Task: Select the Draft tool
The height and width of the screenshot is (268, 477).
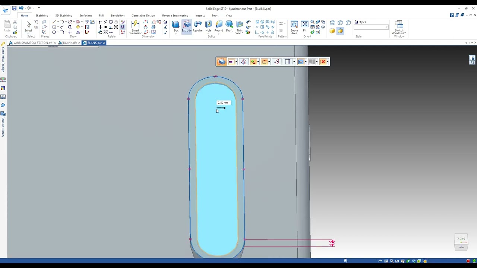Action: (229, 27)
